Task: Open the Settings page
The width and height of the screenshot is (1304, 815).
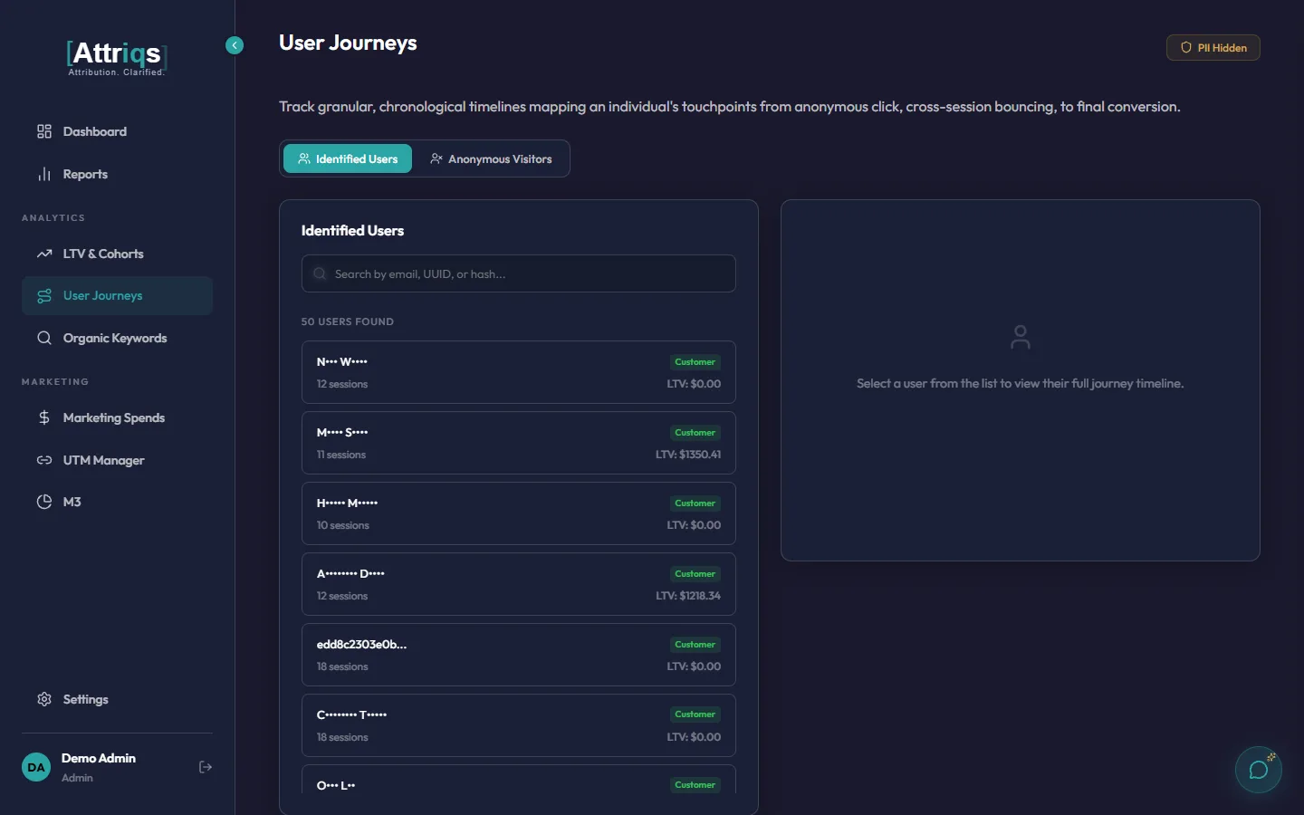Action: (x=84, y=699)
